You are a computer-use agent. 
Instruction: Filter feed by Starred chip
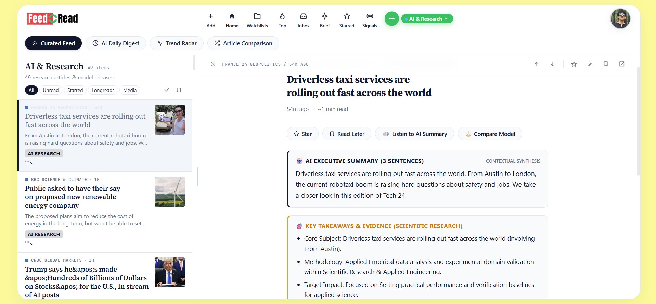75,90
